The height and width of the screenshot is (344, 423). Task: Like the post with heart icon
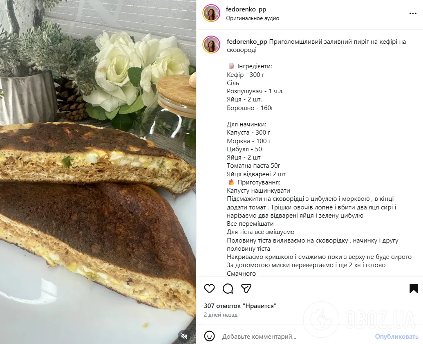pos(209,289)
